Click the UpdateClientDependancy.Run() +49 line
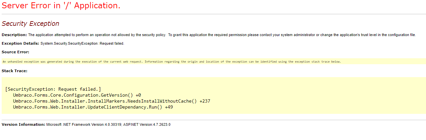The width and height of the screenshot is (426, 140). tap(93, 107)
